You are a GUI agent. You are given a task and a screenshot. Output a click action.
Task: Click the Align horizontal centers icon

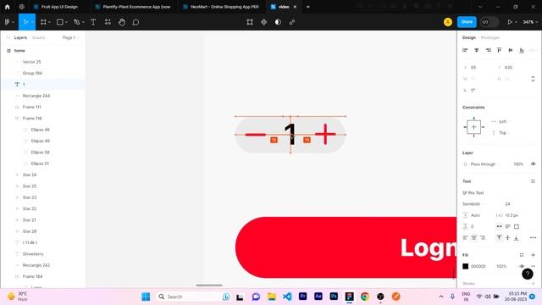476,50
